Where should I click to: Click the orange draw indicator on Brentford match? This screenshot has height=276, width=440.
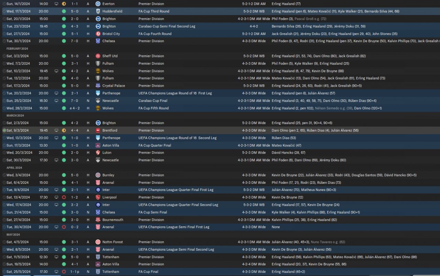tap(64, 130)
